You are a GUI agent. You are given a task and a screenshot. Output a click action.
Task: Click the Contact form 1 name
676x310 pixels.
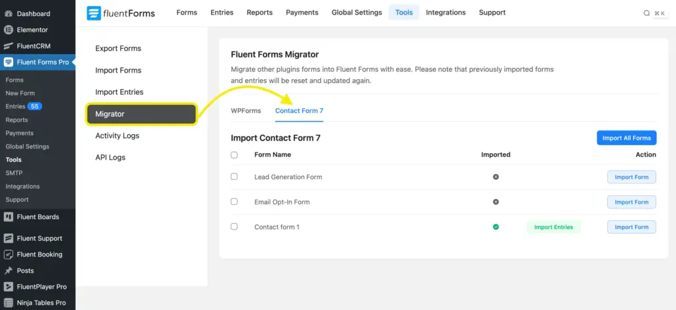pyautogui.click(x=277, y=227)
